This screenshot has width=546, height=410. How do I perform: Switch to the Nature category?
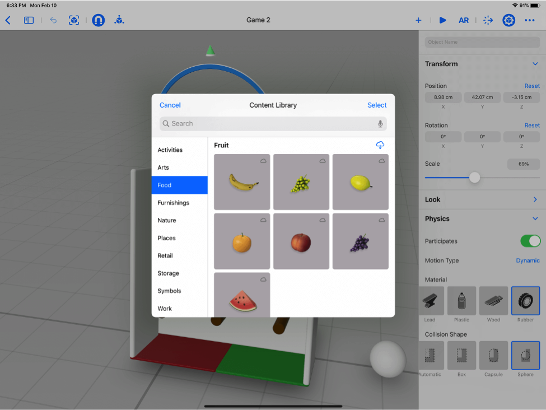pos(166,220)
